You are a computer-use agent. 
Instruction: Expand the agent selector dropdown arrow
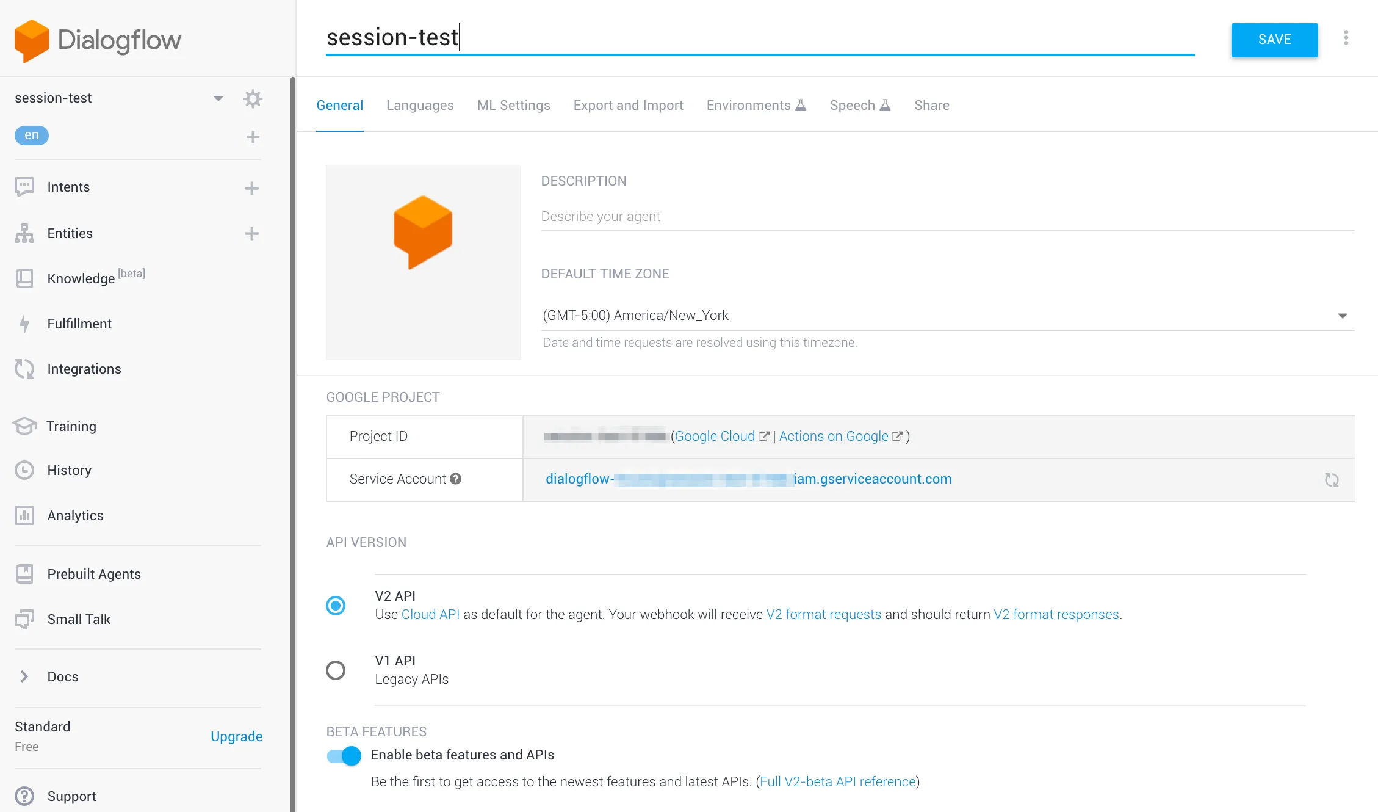218,99
